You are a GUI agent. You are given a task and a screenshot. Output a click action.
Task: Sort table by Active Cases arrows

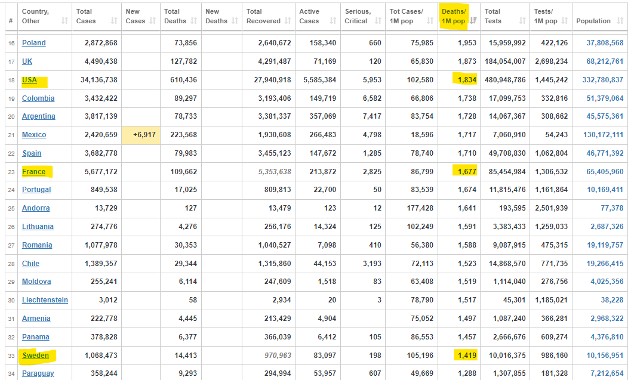click(x=333, y=21)
